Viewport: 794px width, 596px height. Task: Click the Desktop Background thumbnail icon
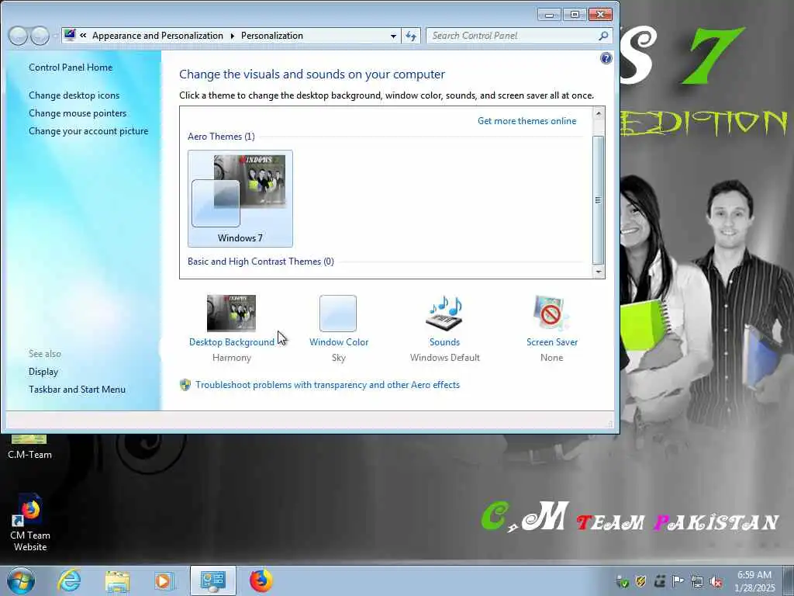231,314
